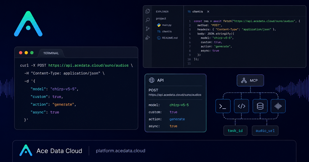309x162 pixels.
Task: Click the async true value in API card
Action: tap(174, 126)
